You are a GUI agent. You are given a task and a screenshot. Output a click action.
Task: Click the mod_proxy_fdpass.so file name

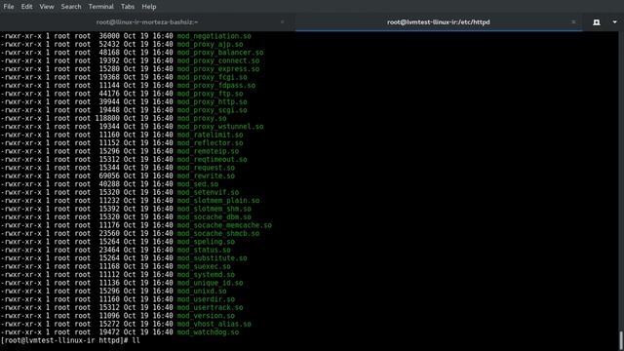216,86
